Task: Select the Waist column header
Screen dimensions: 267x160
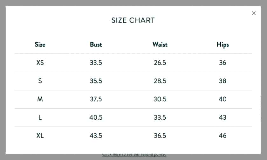Action: click(x=160, y=44)
